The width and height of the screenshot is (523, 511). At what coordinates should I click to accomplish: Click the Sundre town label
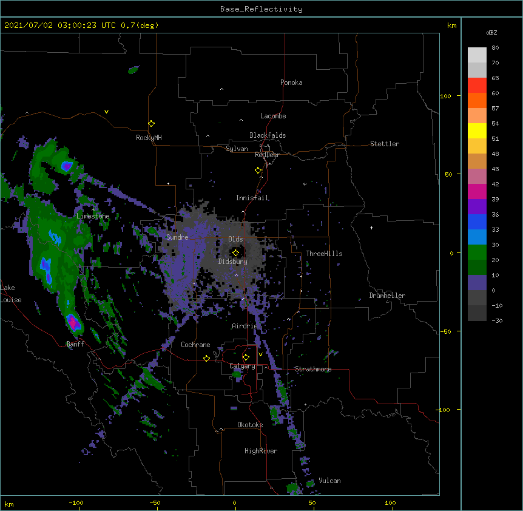coord(177,237)
